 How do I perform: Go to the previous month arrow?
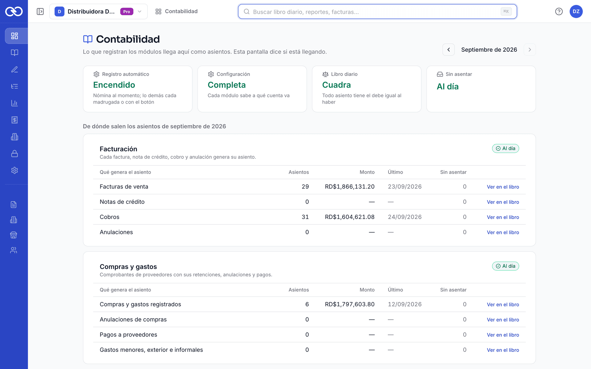[448, 50]
